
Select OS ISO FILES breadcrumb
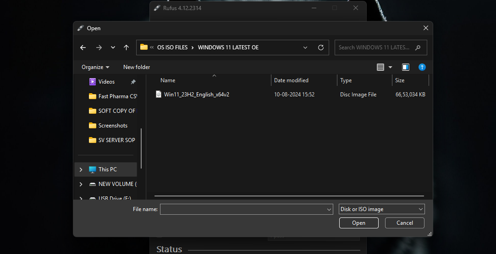(x=172, y=48)
